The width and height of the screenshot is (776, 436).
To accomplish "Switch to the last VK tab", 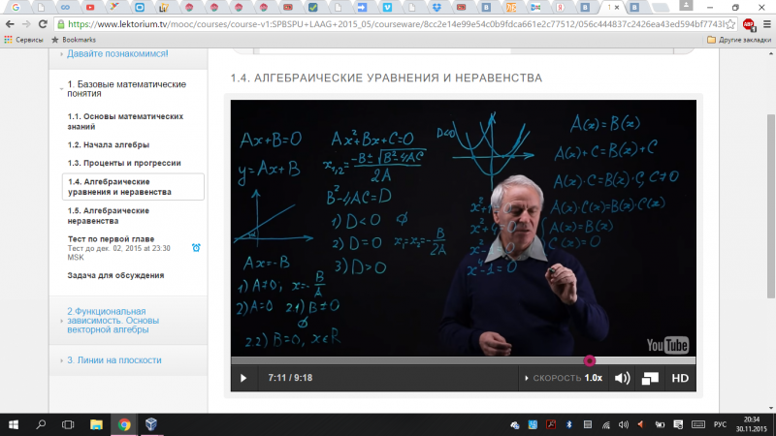I will coord(634,8).
